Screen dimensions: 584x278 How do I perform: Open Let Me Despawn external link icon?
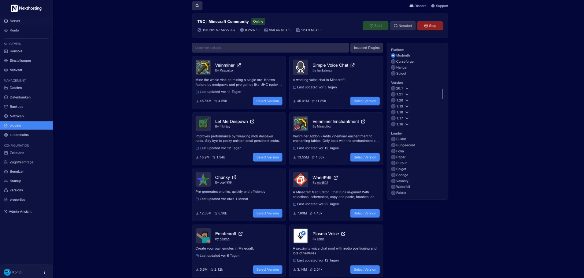[252, 122]
